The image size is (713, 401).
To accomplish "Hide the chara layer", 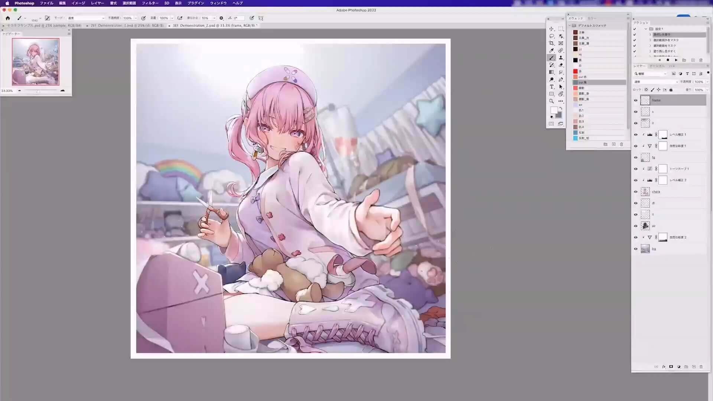I will tap(635, 192).
